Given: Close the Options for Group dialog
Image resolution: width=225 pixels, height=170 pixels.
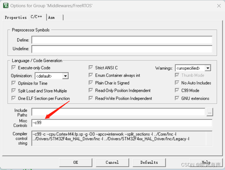Looking at the screenshot, I should 219,6.
